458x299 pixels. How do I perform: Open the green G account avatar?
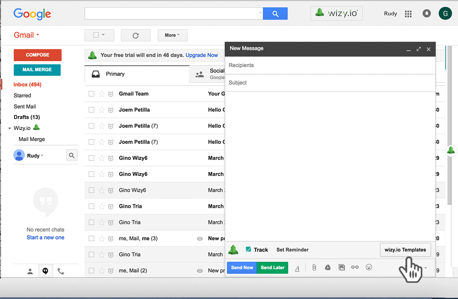[x=445, y=14]
